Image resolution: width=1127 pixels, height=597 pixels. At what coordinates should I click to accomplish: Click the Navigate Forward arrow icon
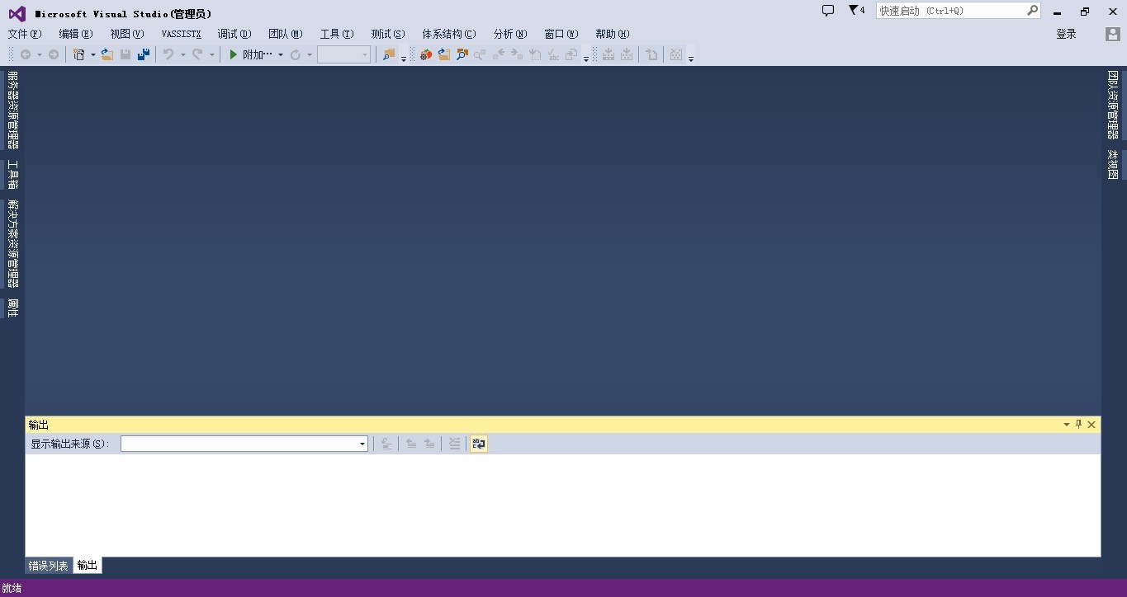(54, 54)
